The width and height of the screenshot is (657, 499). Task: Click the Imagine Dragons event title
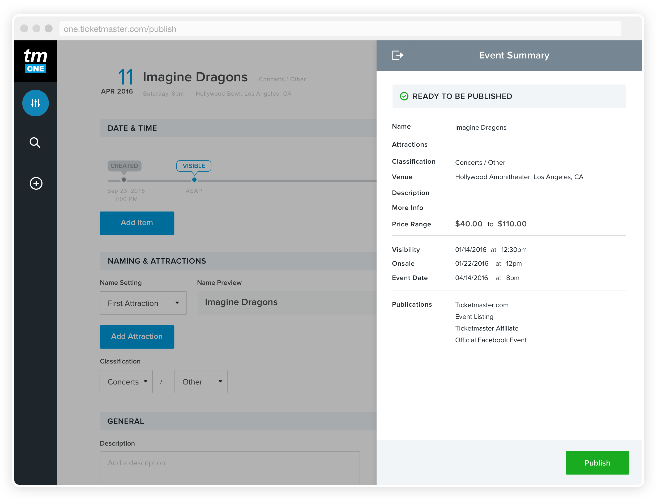195,77
